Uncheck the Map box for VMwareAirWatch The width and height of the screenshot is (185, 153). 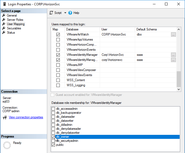(x=58, y=34)
